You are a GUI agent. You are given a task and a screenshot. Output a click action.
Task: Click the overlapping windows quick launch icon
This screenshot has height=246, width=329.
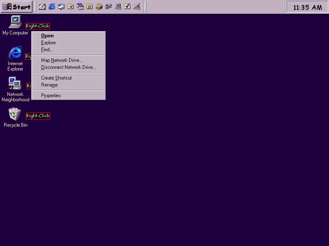click(80, 7)
